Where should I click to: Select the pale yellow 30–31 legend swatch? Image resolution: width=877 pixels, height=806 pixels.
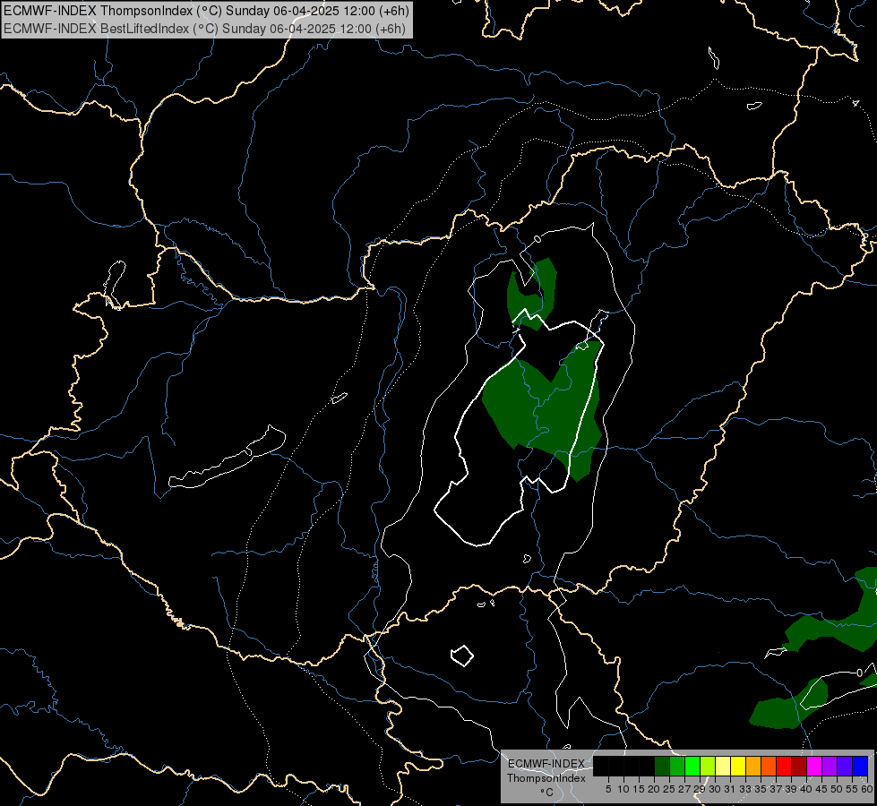coord(723,766)
